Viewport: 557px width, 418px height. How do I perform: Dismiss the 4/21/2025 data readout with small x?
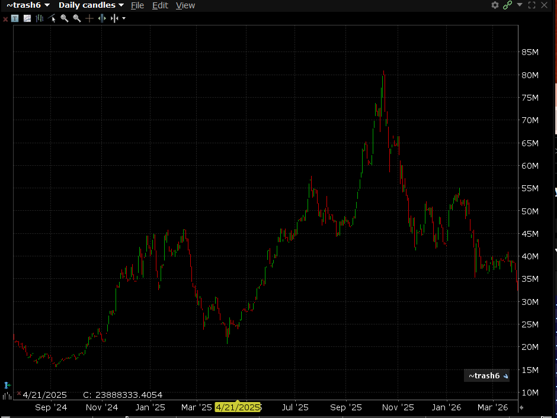click(x=19, y=393)
